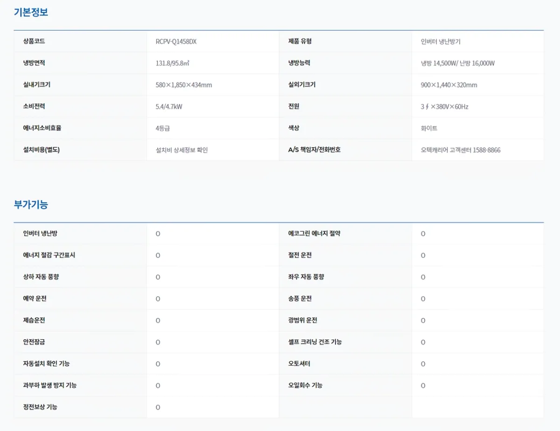Click the 안전잠금 label

click(34, 342)
